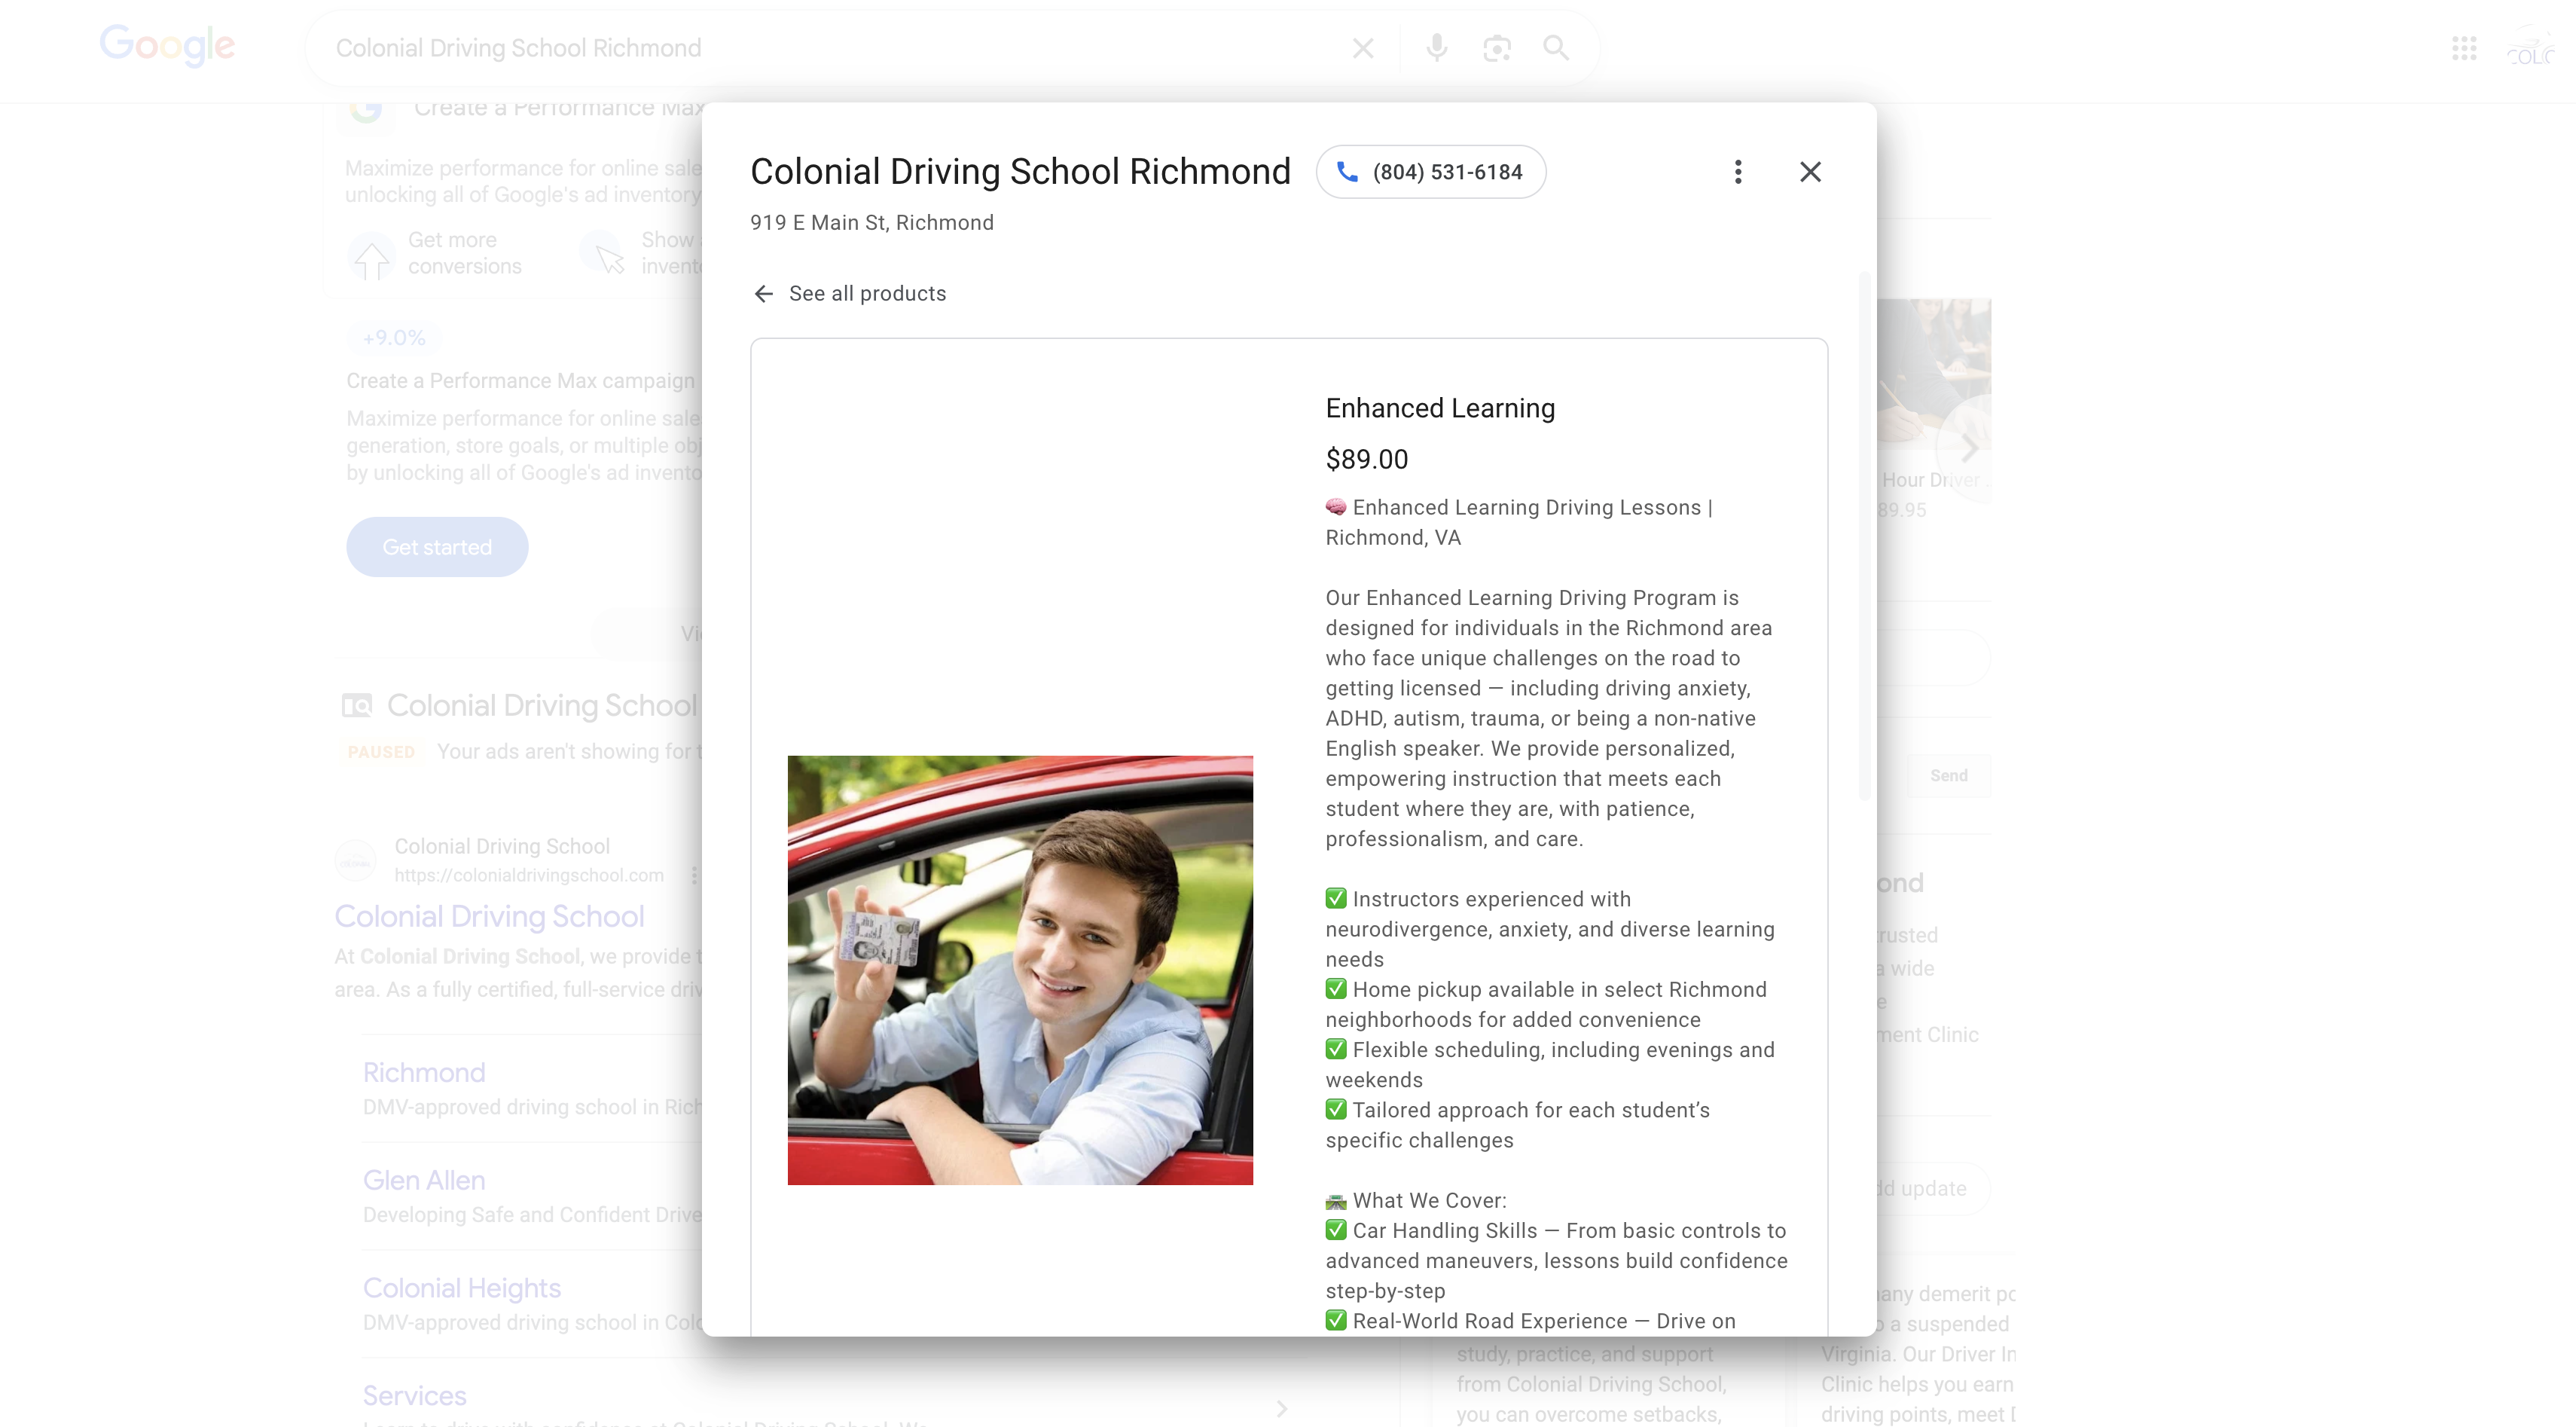Click the +9.0% badge behind the dialog

coord(394,338)
